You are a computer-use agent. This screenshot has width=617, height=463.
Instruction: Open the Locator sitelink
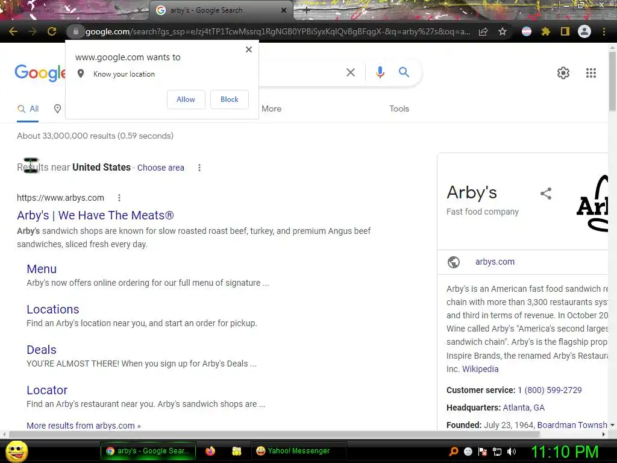click(47, 390)
